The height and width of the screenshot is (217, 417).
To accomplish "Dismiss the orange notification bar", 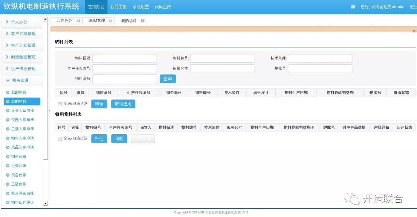I will [414, 31].
